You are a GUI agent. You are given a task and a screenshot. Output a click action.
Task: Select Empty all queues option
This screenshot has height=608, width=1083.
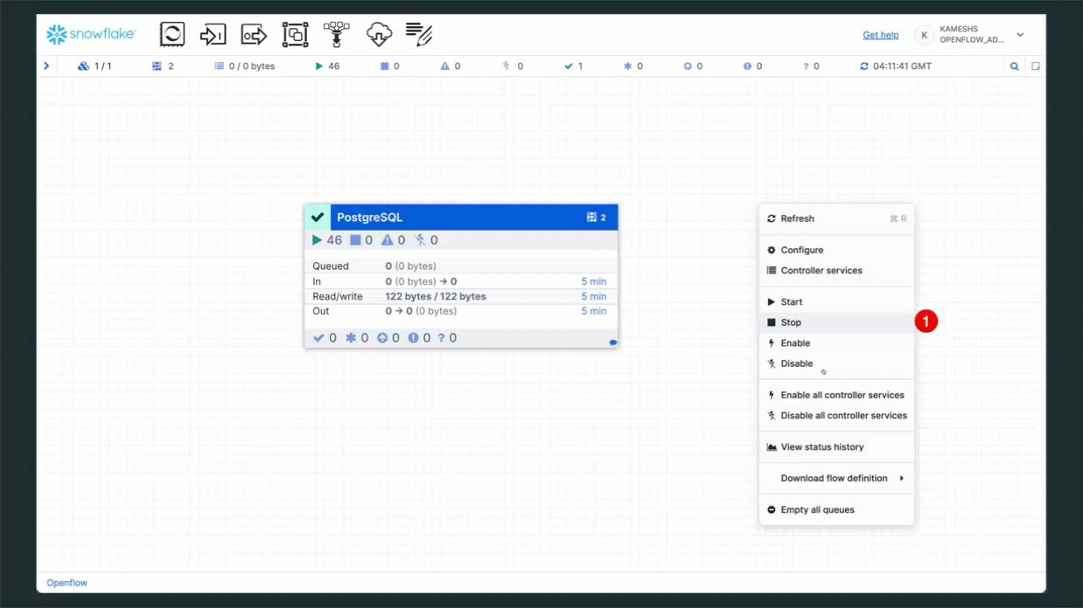(817, 510)
